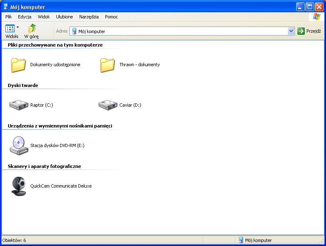This screenshot has height=246, width=326.
Task: Click the Thrawn - dokumenty label
Action: point(139,65)
